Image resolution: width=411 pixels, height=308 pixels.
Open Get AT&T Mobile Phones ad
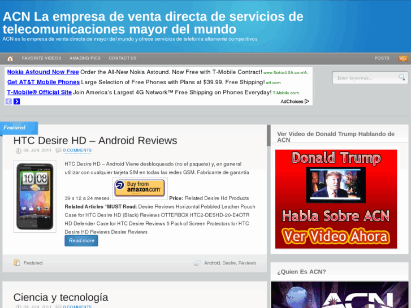point(44,82)
